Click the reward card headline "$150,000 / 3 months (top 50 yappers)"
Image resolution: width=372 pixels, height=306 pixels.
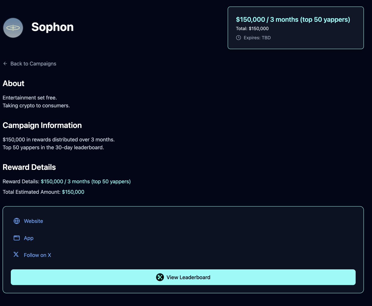[x=293, y=20]
